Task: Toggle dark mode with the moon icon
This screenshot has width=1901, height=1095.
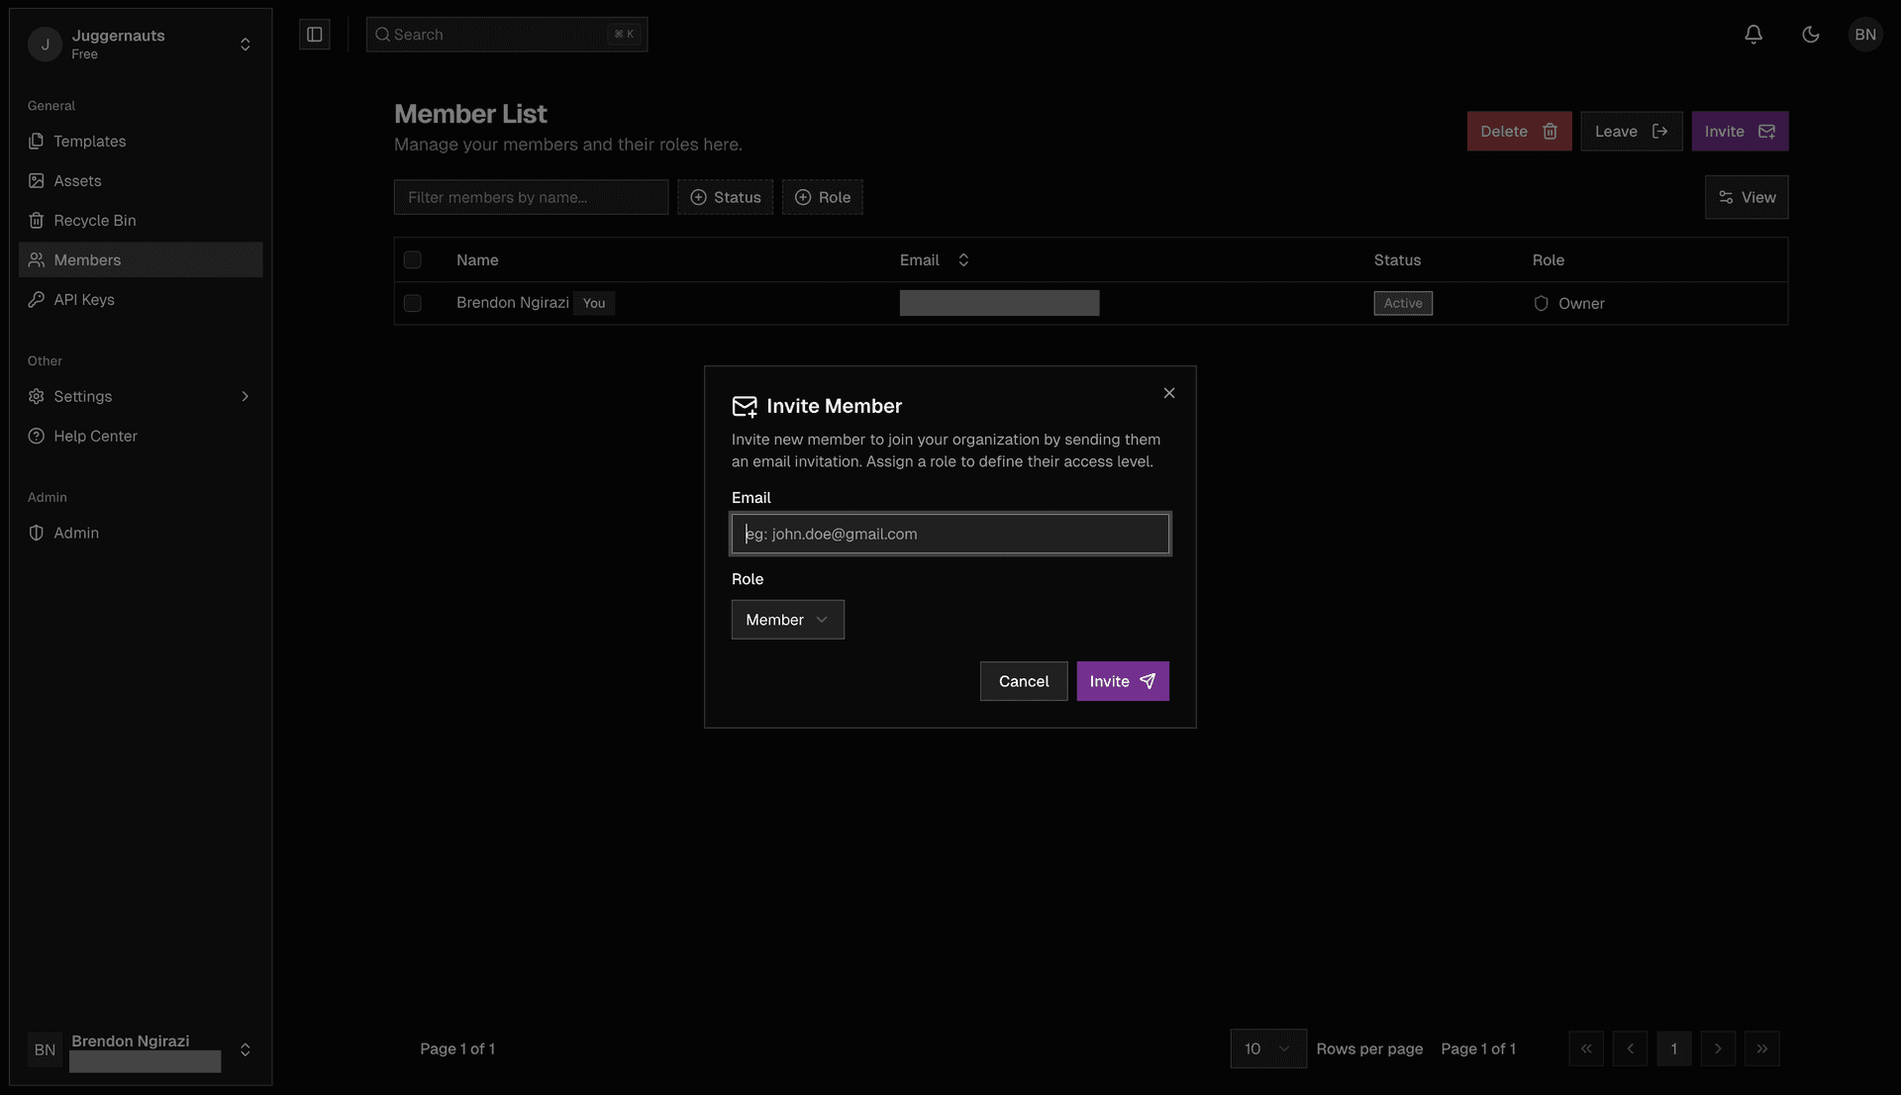Action: pyautogui.click(x=1810, y=34)
